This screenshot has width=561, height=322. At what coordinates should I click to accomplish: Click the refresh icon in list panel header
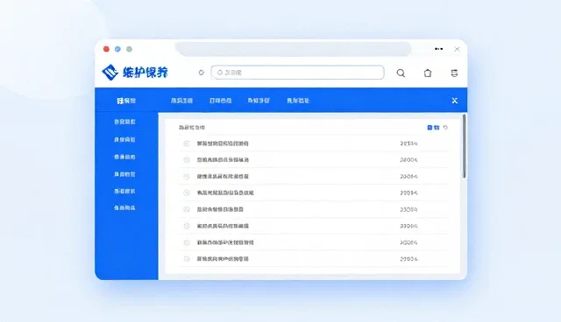click(x=445, y=128)
